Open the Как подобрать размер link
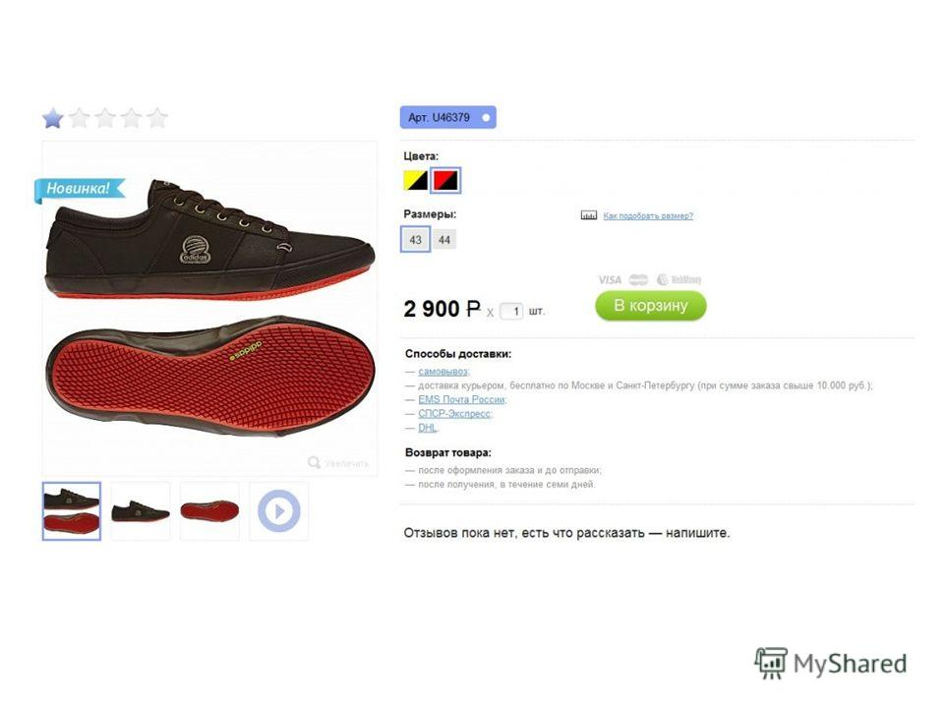Screen dimensions: 944x708 [648, 215]
